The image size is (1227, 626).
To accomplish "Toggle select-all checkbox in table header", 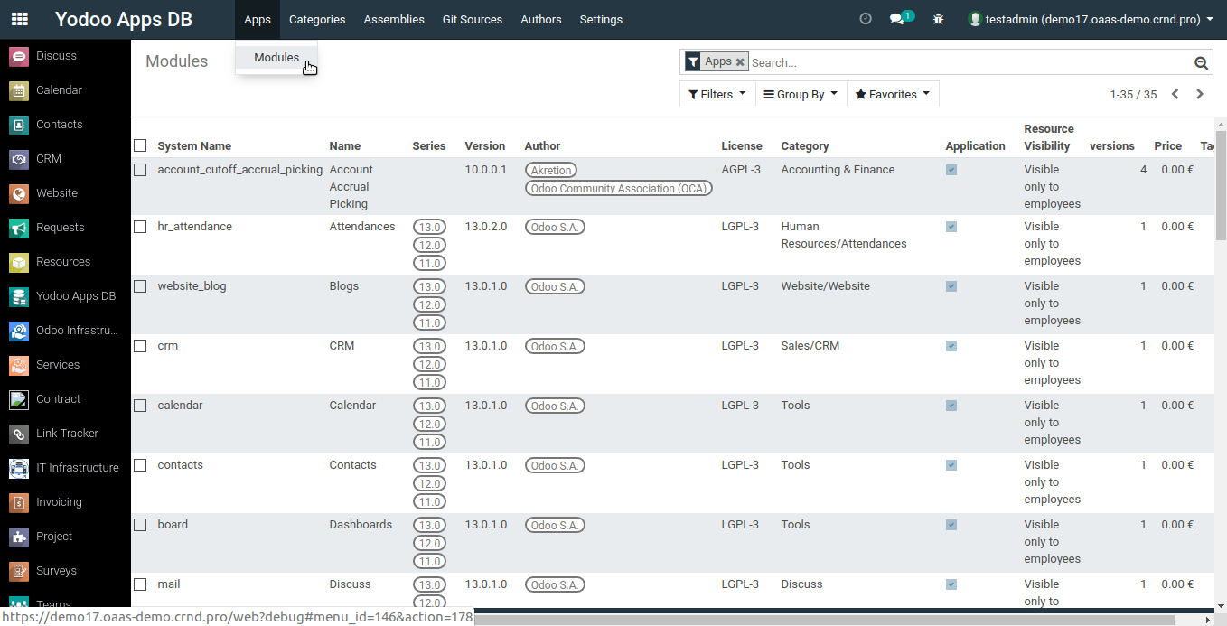I will [140, 145].
